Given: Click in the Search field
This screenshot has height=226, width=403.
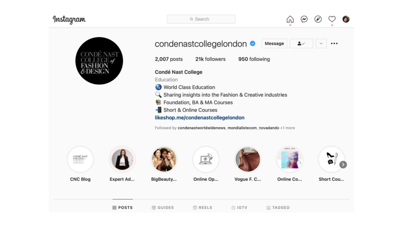Looking at the screenshot, I should 201,19.
